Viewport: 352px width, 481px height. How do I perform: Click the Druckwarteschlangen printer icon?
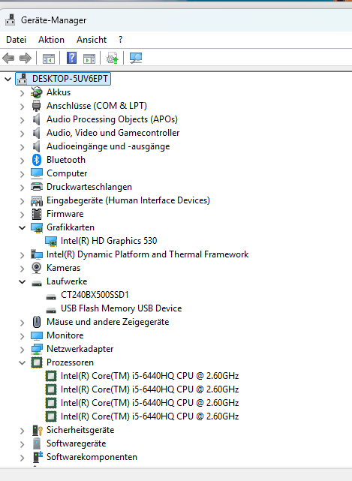click(x=37, y=187)
